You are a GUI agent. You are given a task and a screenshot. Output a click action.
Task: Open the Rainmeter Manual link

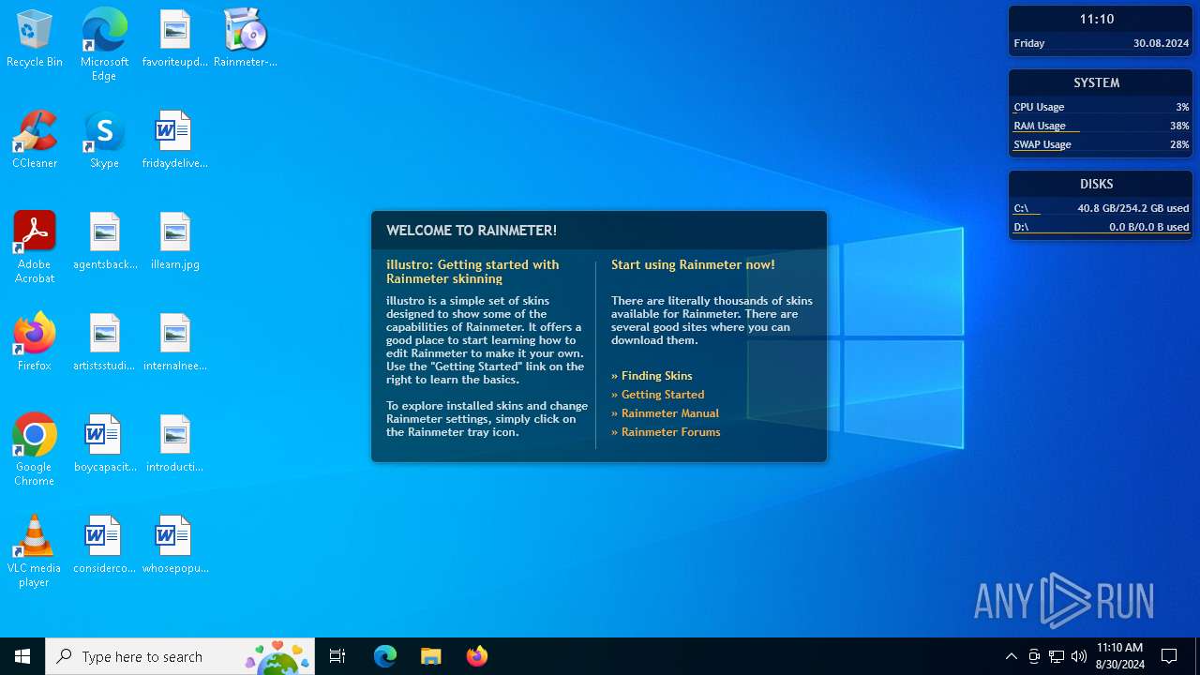click(x=665, y=413)
